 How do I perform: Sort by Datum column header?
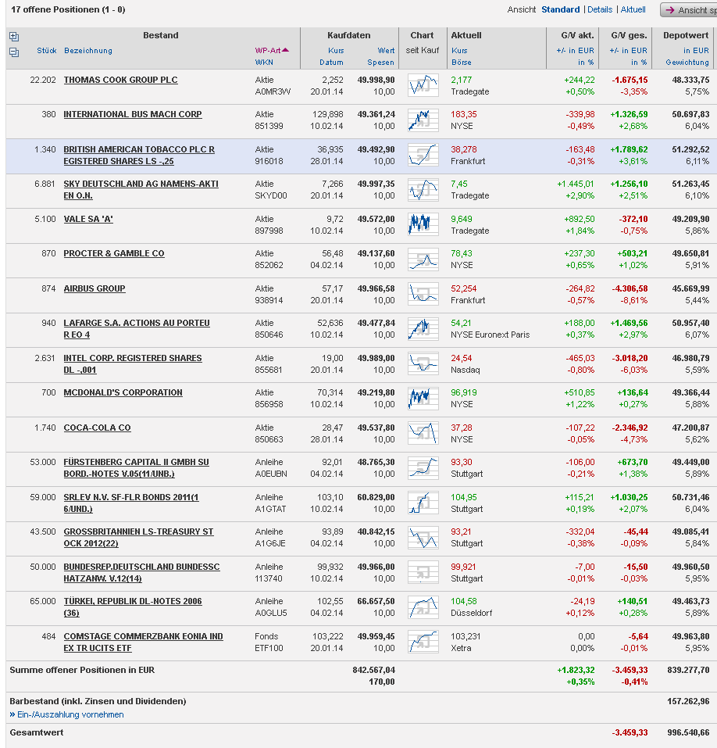(331, 63)
